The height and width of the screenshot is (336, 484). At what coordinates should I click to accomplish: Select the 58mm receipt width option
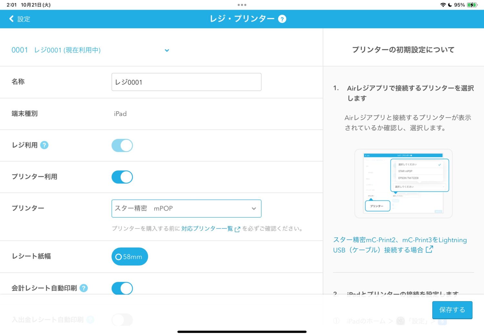pyautogui.click(x=130, y=257)
